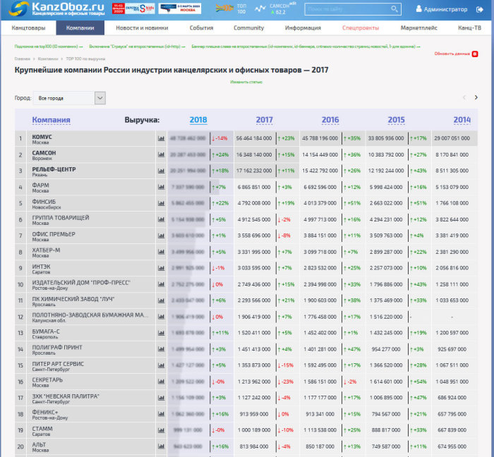
Task: Click the search magnifier icon
Action: click(394, 8)
